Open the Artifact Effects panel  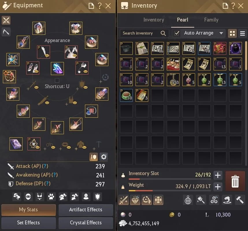pos(86,210)
